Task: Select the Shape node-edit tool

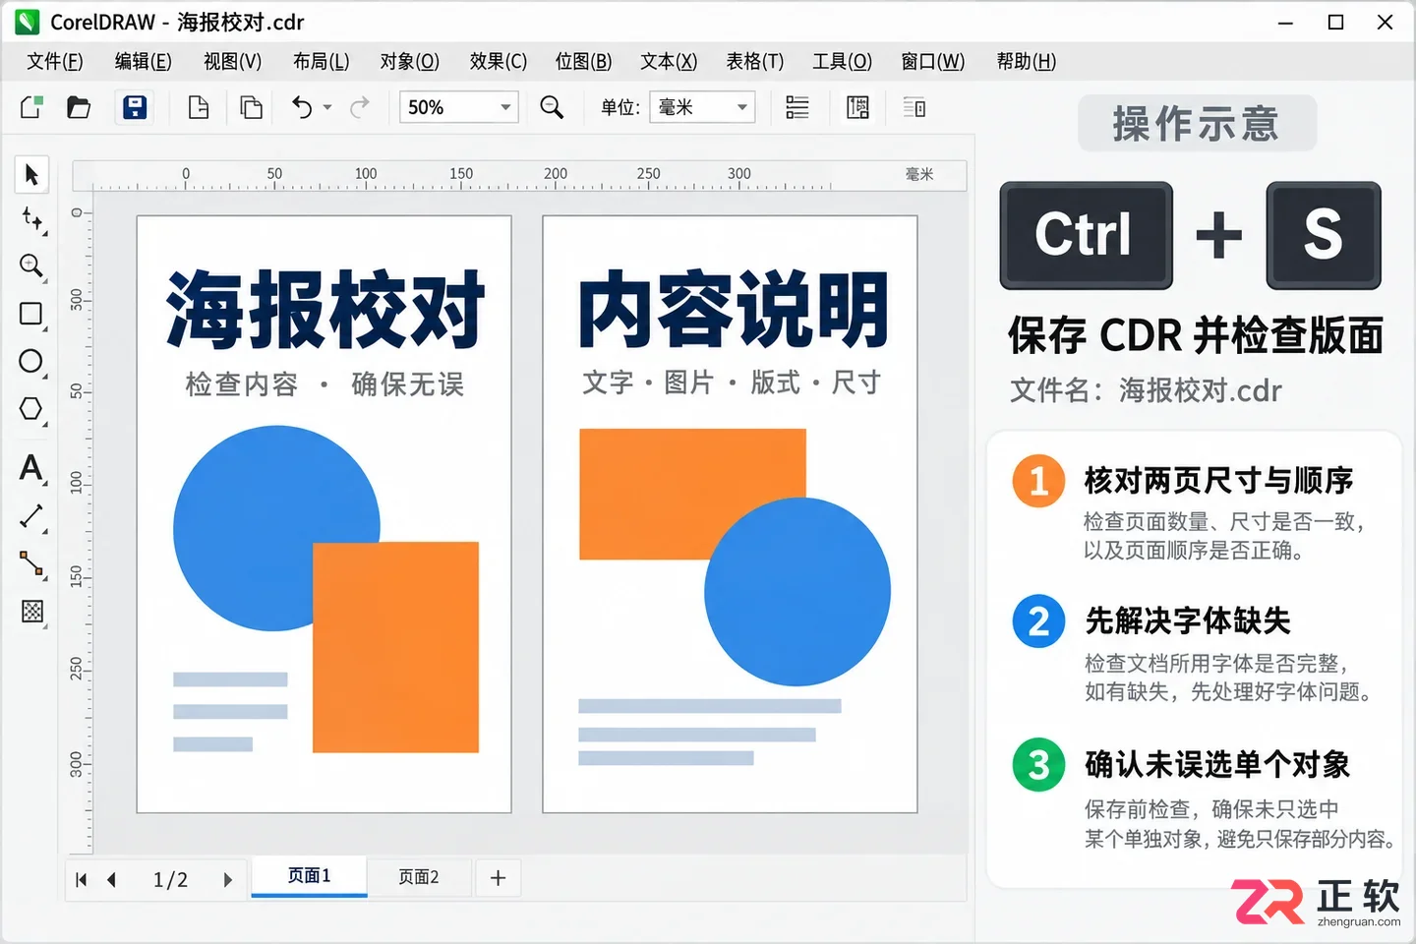Action: (x=31, y=220)
